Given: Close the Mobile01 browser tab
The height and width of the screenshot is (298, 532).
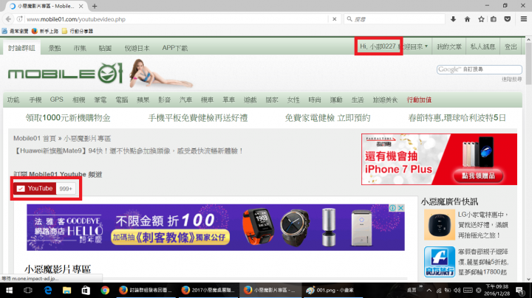Looking at the screenshot, I should [x=81, y=6].
